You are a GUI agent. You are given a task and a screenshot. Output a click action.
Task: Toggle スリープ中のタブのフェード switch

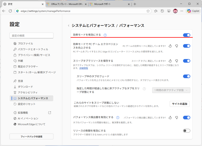click(x=186, y=76)
